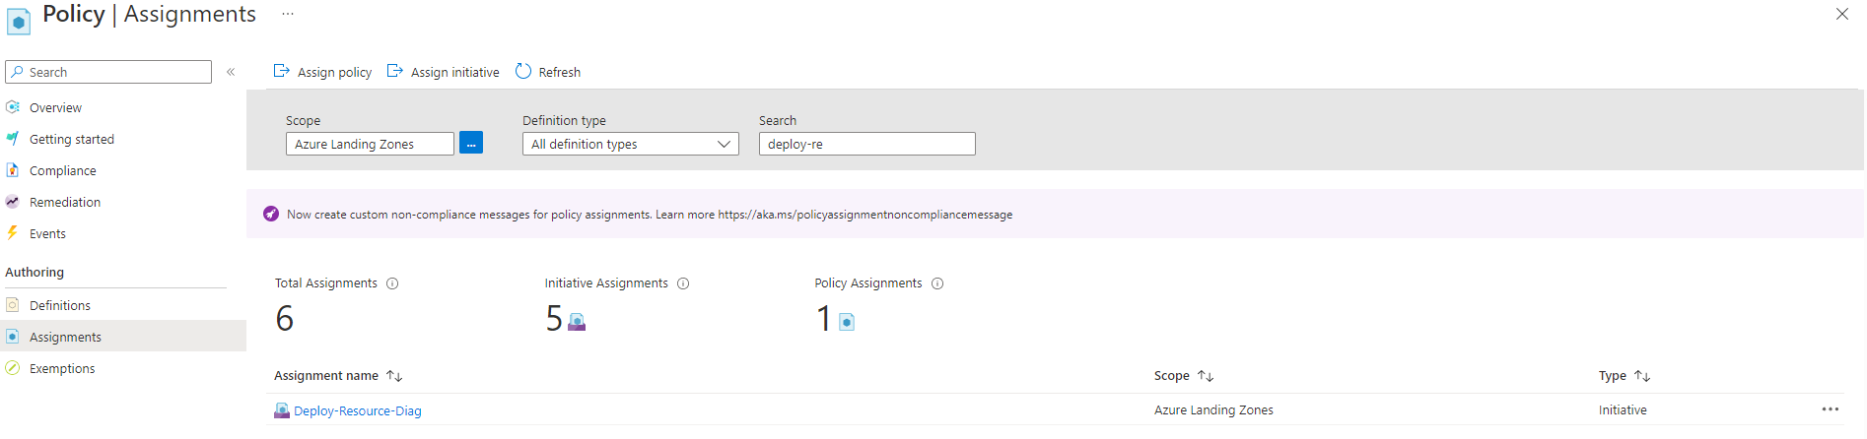Click Azure Landing Zones scope cell
Viewport: 1867px width, 439px height.
[x=1213, y=410]
